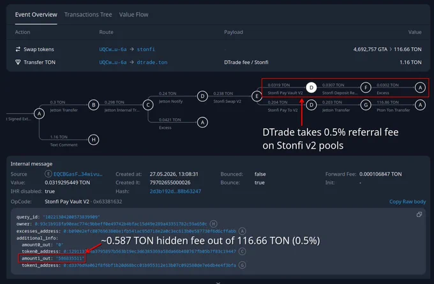The width and height of the screenshot is (434, 284).
Task: Click the A badge after excesses_address
Action: [x=242, y=231]
